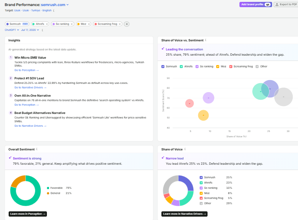Click the Sentiment is strong headline
The width and height of the screenshot is (298, 220).
tap(27, 158)
